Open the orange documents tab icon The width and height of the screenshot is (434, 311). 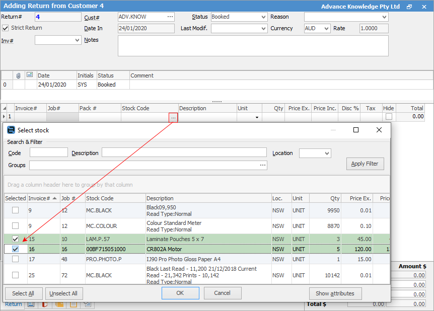[x=59, y=304]
